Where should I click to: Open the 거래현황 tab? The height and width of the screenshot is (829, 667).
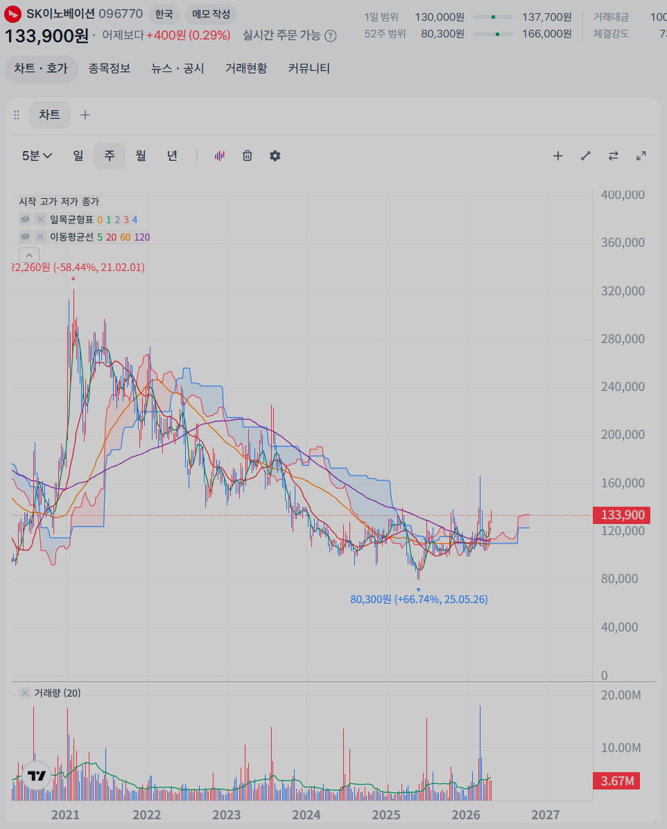[246, 69]
